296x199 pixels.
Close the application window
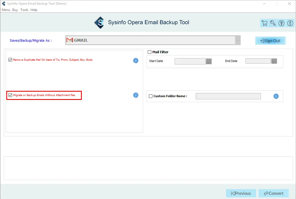tap(289, 4)
